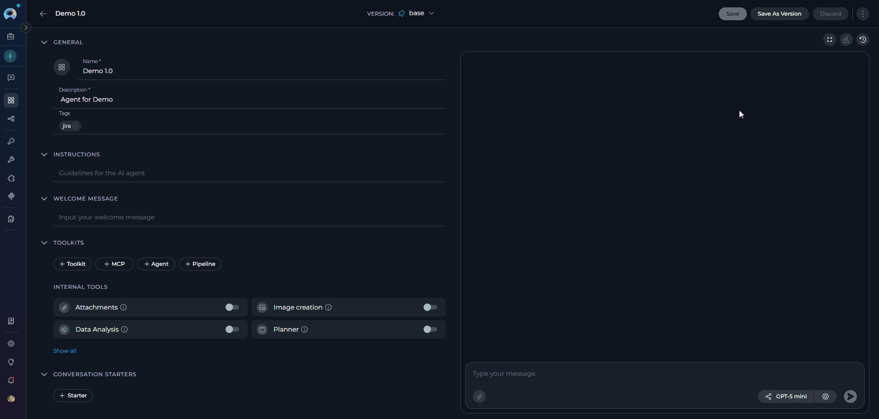The width and height of the screenshot is (879, 419).
Task: Click the Type your message input
Action: [x=664, y=373]
